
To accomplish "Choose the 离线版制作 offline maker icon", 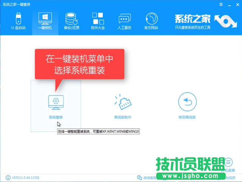I will 122,101.
